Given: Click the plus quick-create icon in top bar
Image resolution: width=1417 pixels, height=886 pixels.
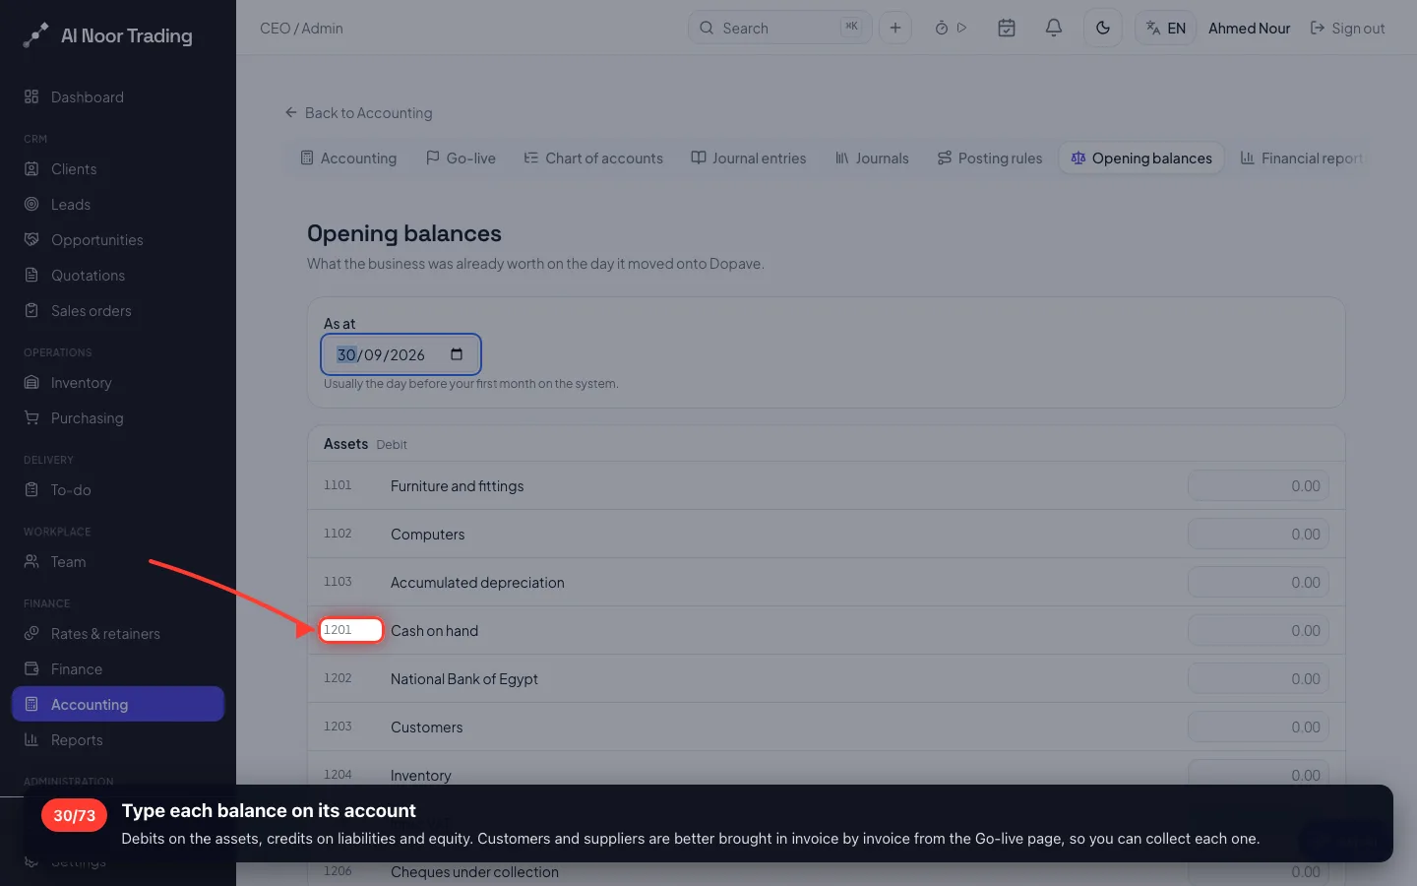Looking at the screenshot, I should pos(894,28).
